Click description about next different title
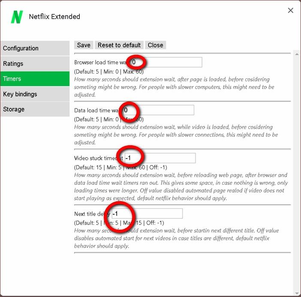 (177, 238)
